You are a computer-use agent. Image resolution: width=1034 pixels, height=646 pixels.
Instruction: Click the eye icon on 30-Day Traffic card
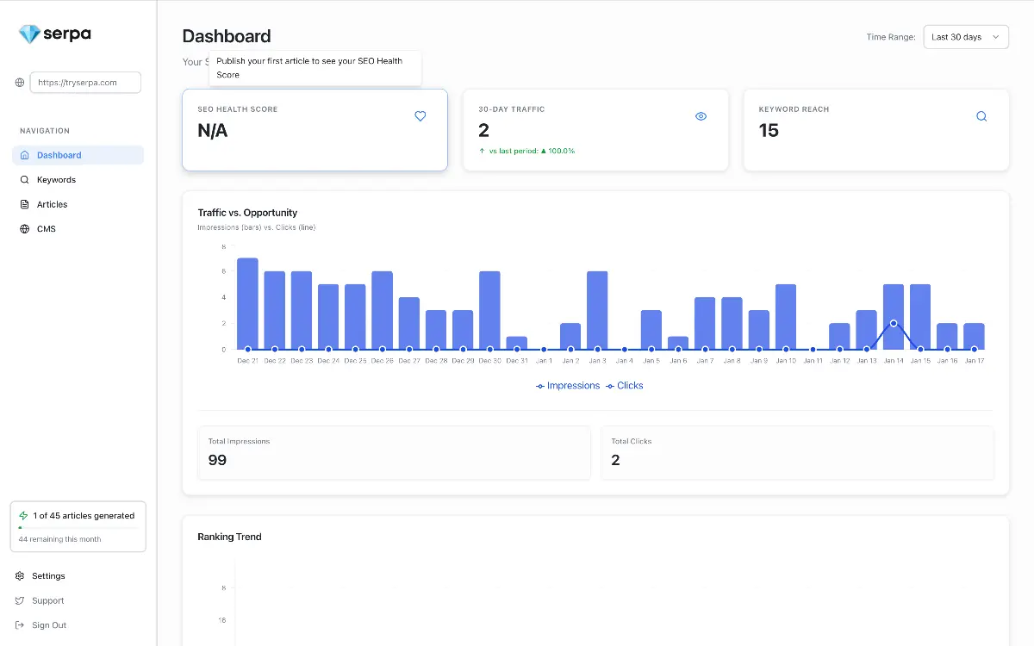701,116
